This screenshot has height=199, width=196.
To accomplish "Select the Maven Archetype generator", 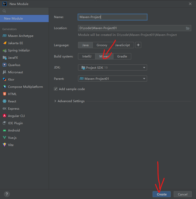I will [x=24, y=36].
